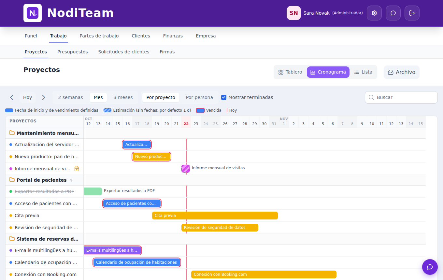Image resolution: width=443 pixels, height=280 pixels.
Task: Group timeline Por proyecto
Action: (161, 97)
